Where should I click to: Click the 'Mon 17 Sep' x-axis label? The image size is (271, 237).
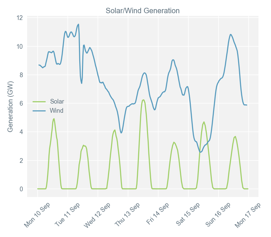tap(248, 215)
